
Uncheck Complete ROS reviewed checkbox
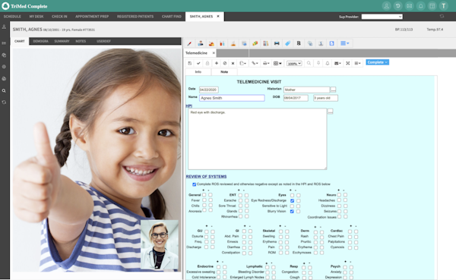[194, 184]
